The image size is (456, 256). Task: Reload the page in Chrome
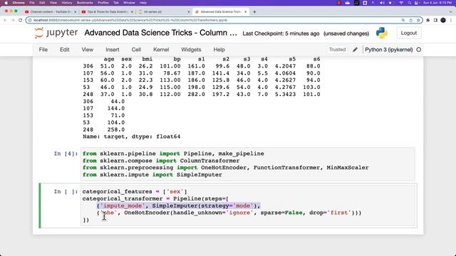point(21,20)
